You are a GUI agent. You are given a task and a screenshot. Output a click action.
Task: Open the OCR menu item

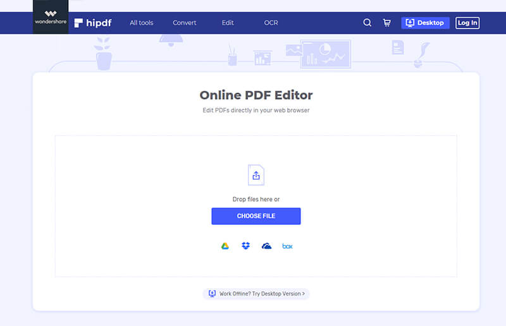click(x=271, y=23)
